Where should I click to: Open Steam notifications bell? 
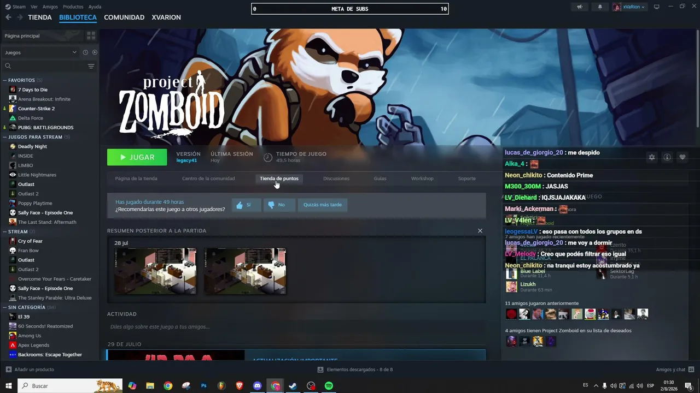tap(600, 7)
